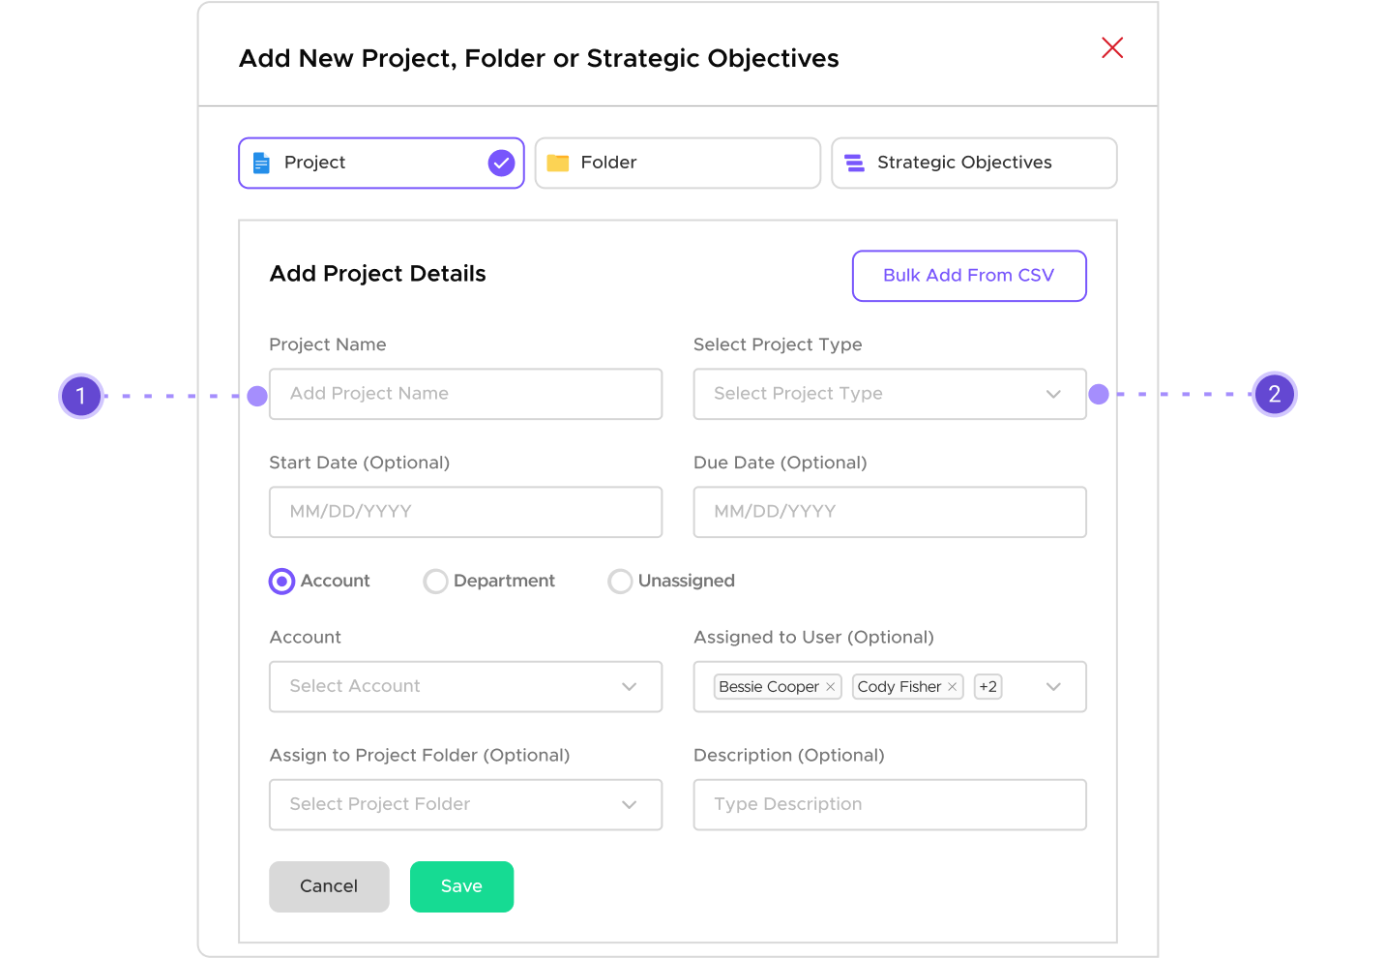Select the Account radio button

coord(281,581)
